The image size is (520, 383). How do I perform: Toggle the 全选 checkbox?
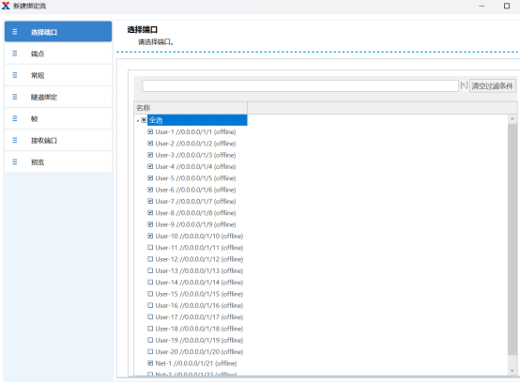pyautogui.click(x=144, y=120)
